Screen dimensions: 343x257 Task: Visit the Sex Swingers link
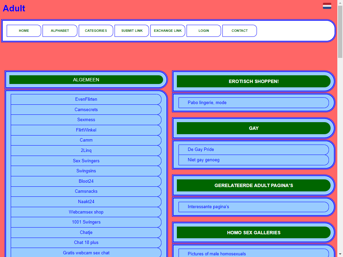86,161
